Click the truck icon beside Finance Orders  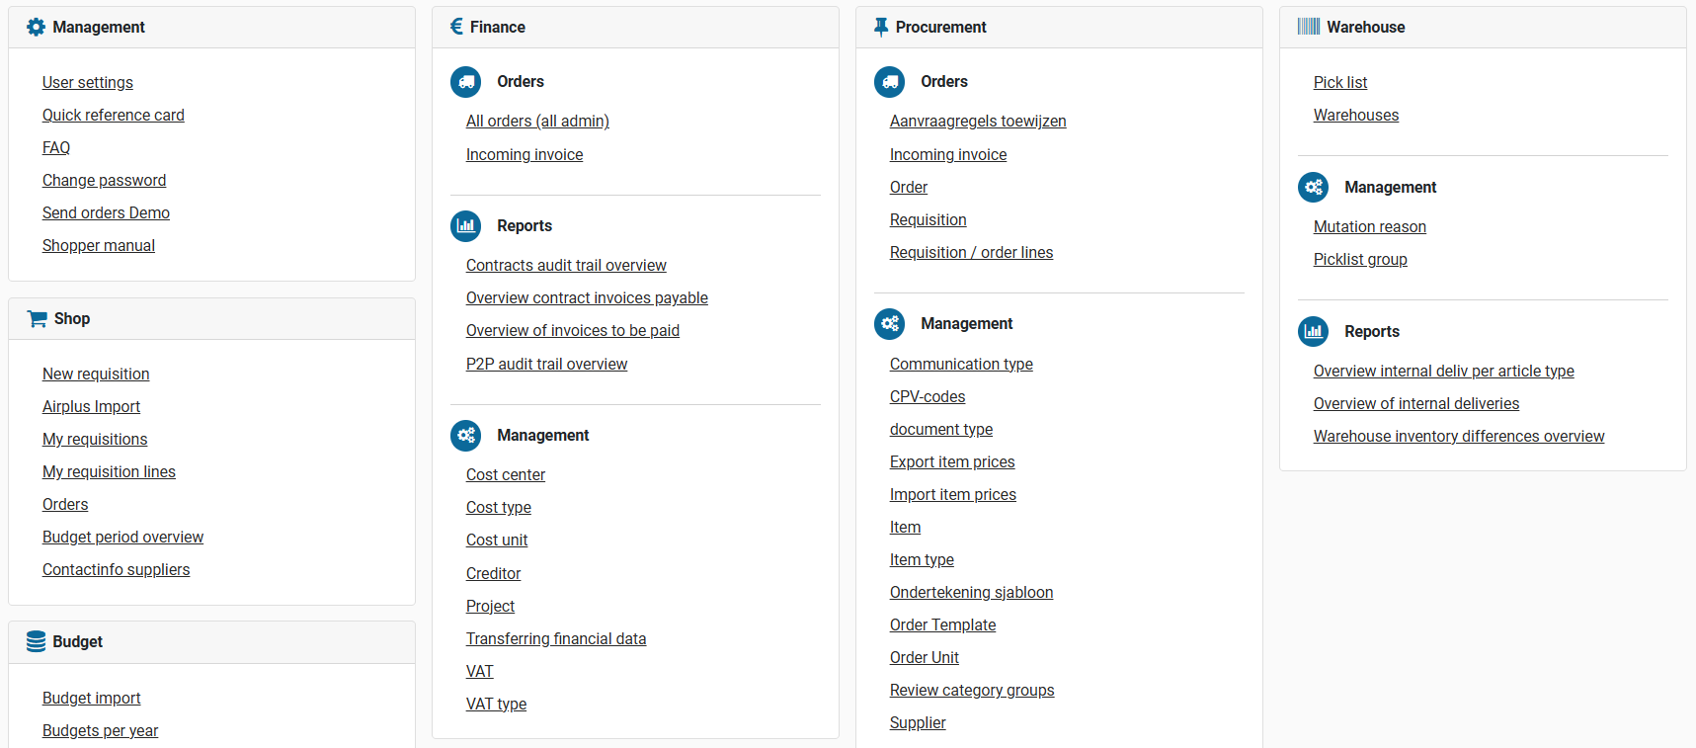pyautogui.click(x=465, y=82)
